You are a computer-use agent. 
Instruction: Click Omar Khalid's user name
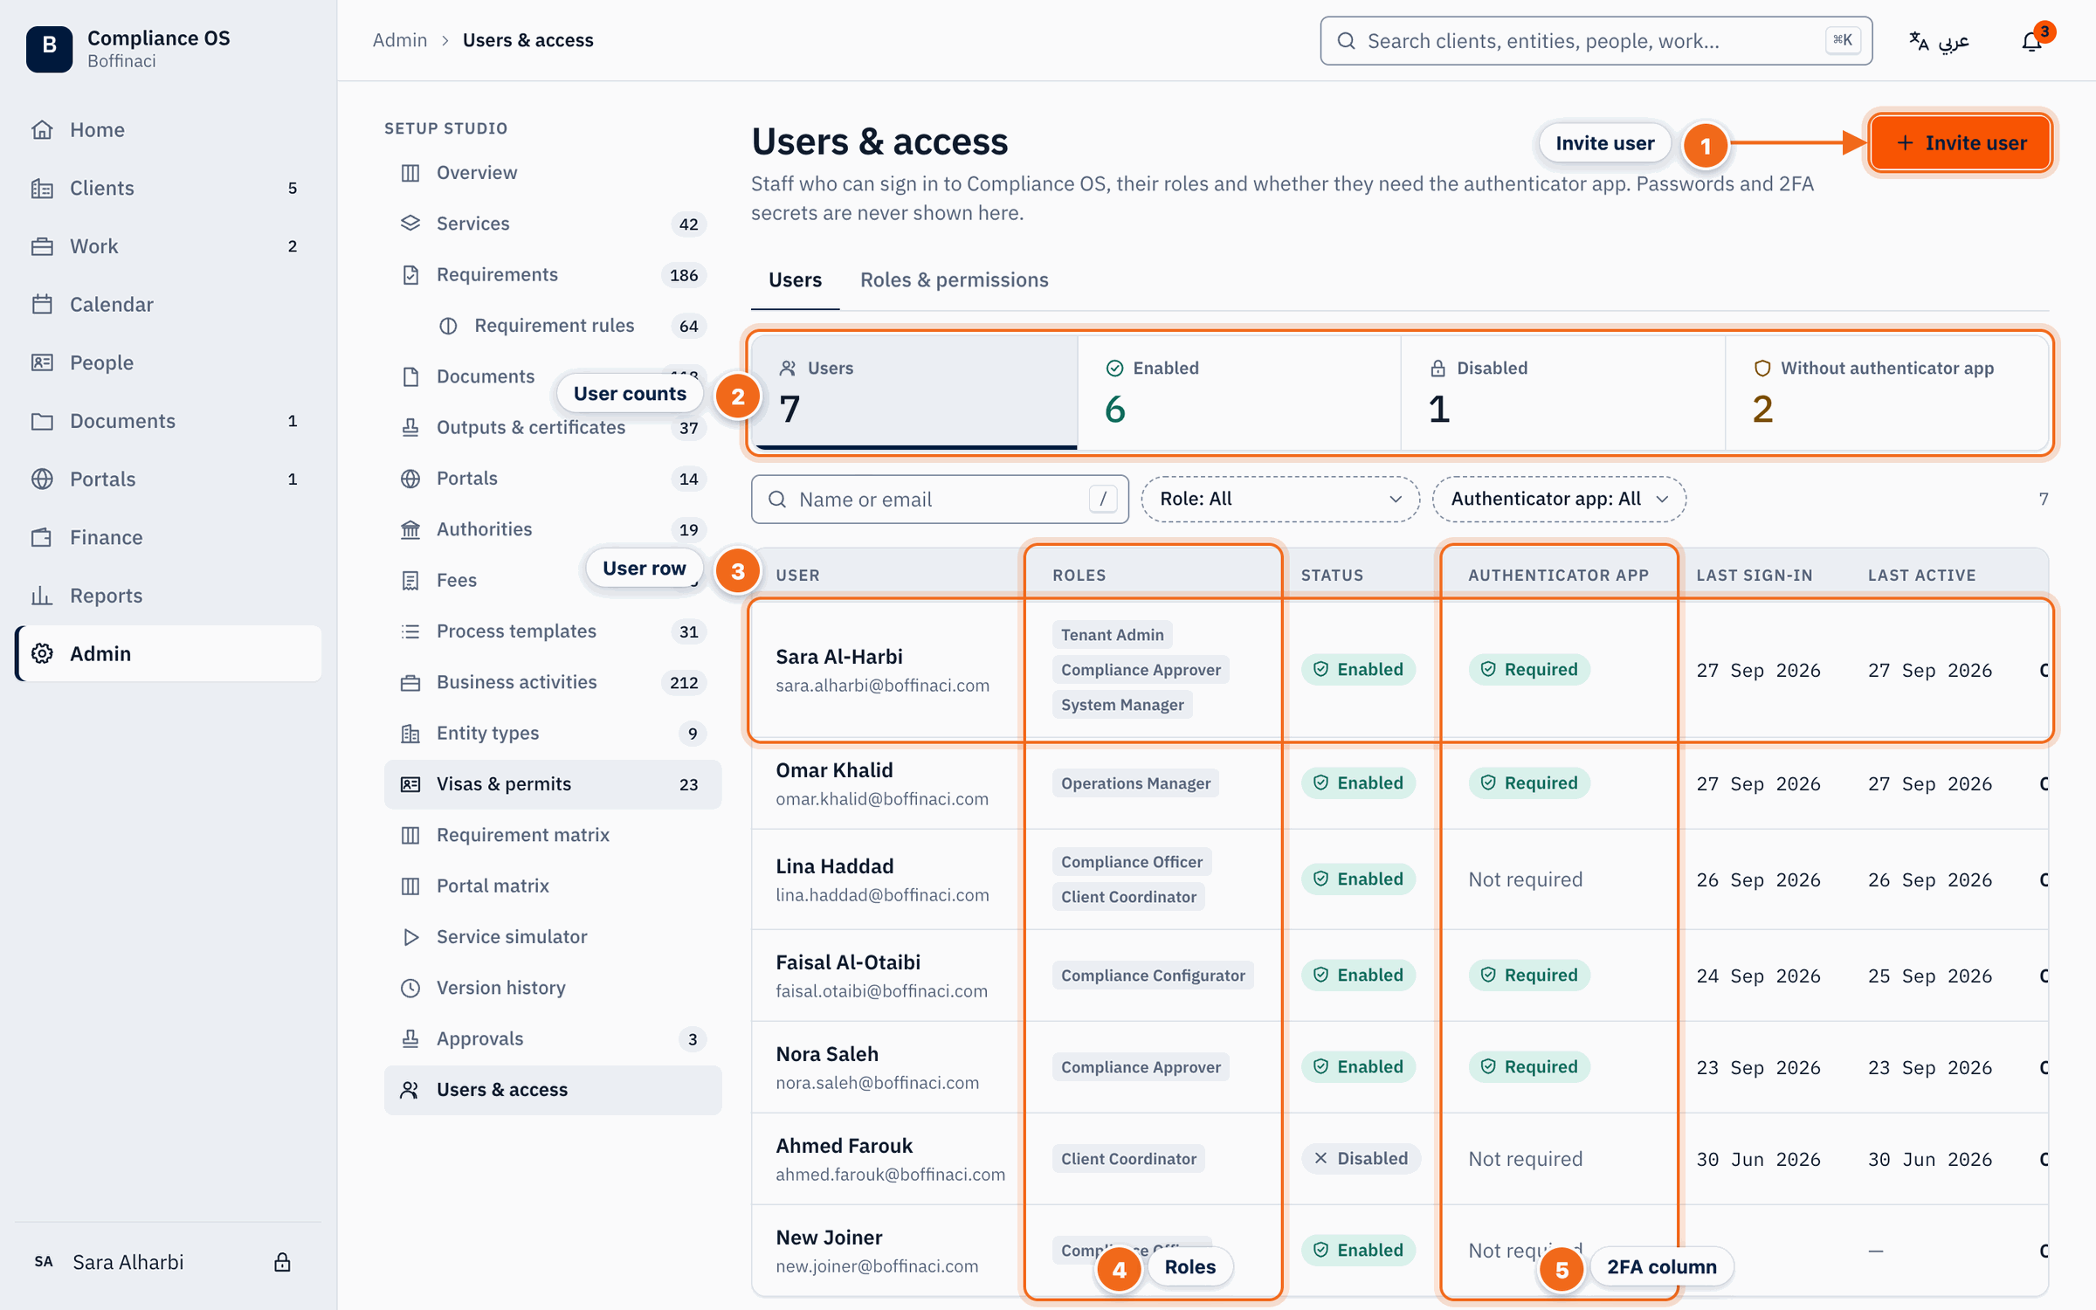point(834,770)
